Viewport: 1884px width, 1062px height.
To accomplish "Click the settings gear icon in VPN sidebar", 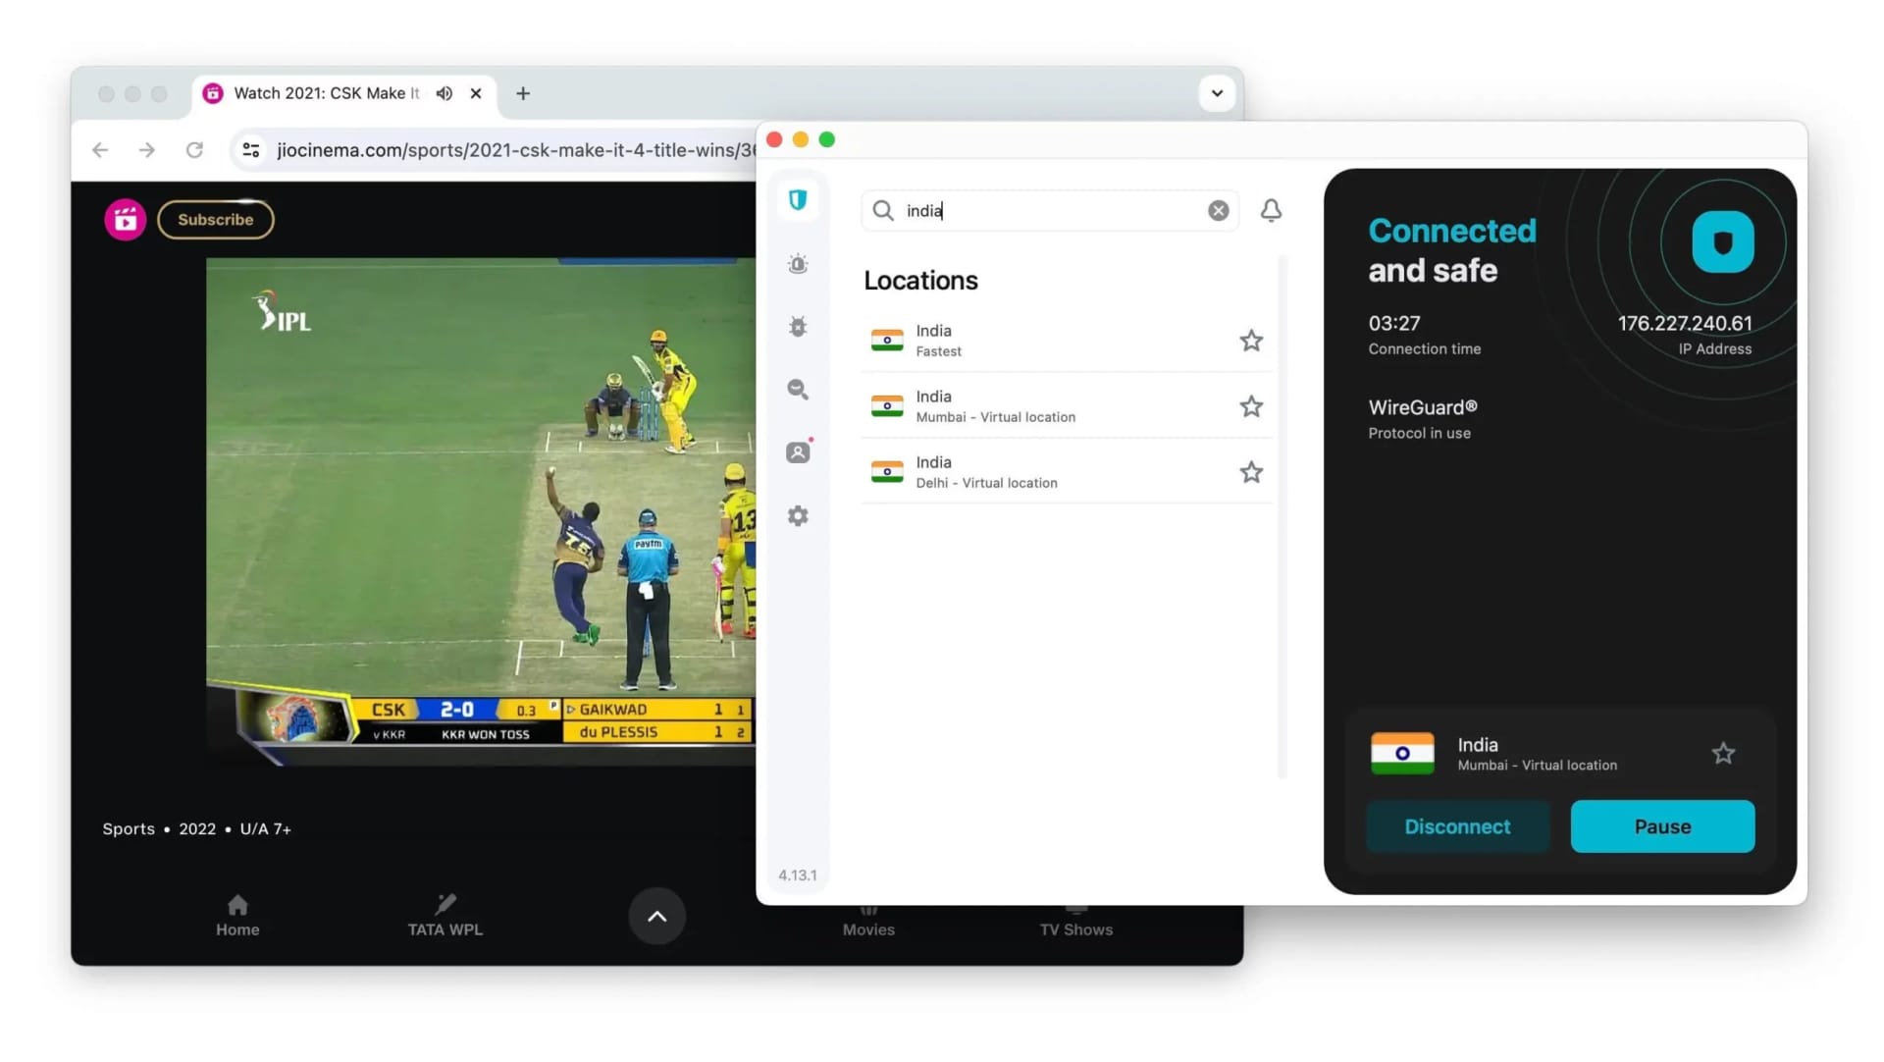I will pyautogui.click(x=797, y=515).
